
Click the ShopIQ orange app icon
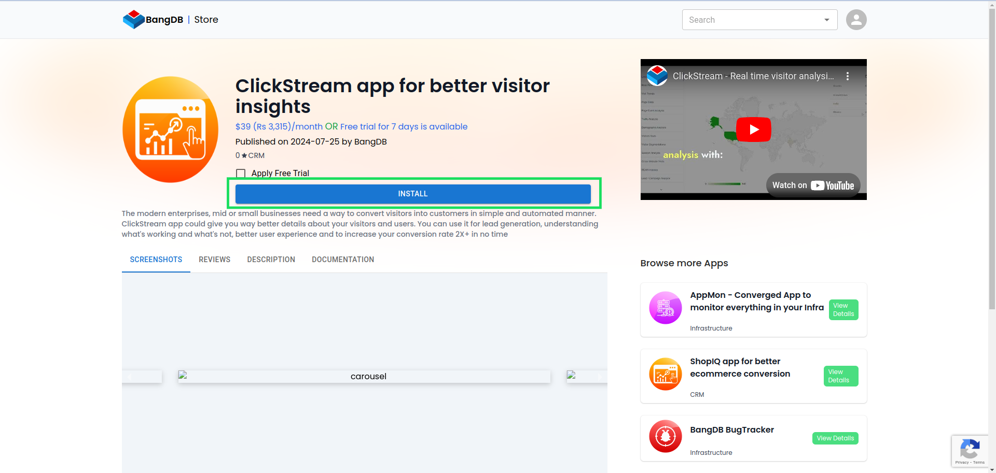point(665,374)
